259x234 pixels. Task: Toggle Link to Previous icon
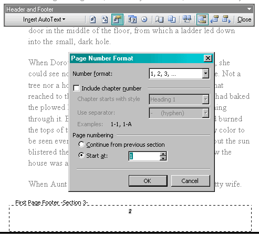click(x=187, y=19)
